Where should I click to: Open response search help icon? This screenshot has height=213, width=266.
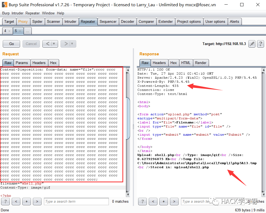click(142, 201)
